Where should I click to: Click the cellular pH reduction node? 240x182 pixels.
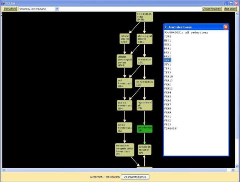(145, 150)
